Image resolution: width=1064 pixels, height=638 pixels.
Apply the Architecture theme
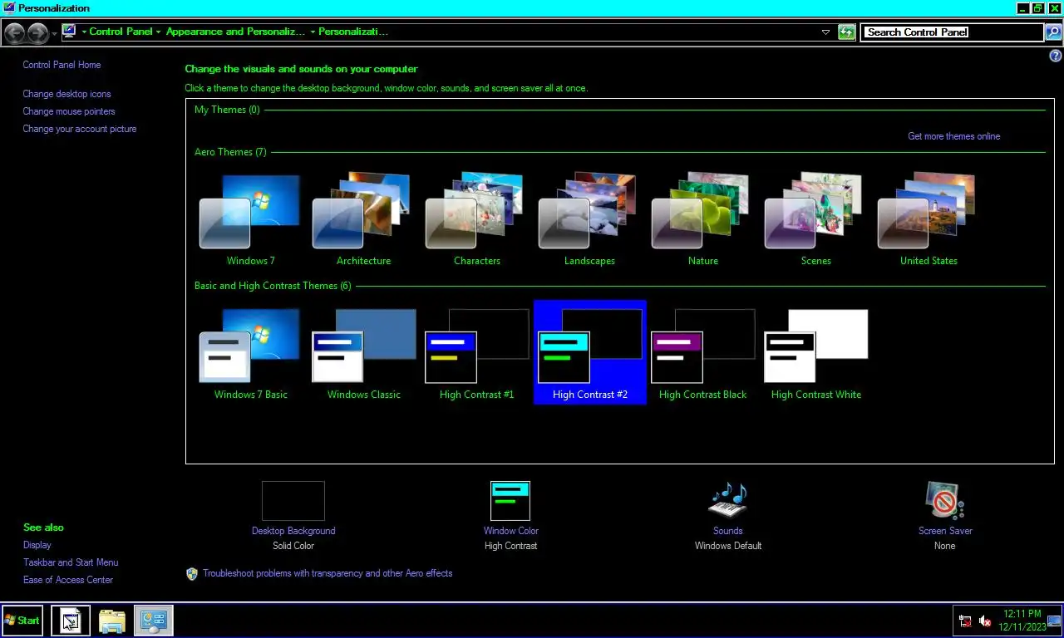[363, 219]
